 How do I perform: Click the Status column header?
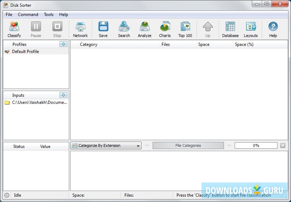point(25,147)
